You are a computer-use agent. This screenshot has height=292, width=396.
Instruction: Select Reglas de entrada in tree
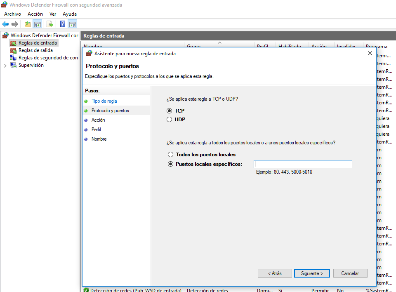38,43
